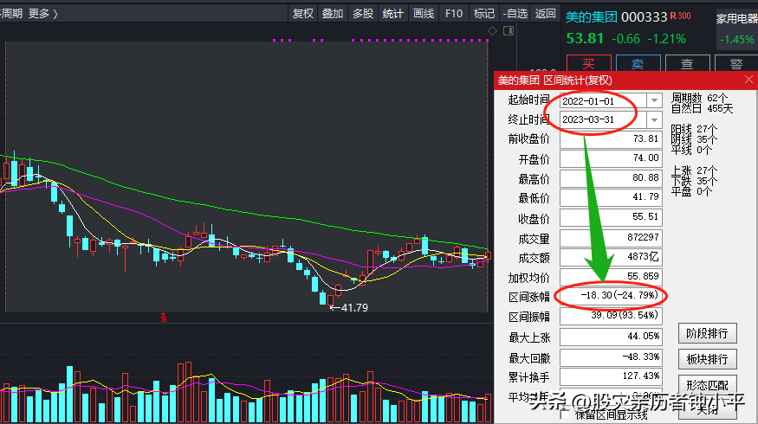Click the 家用电器 sector label
Screen dimensions: 758x424
click(736, 19)
